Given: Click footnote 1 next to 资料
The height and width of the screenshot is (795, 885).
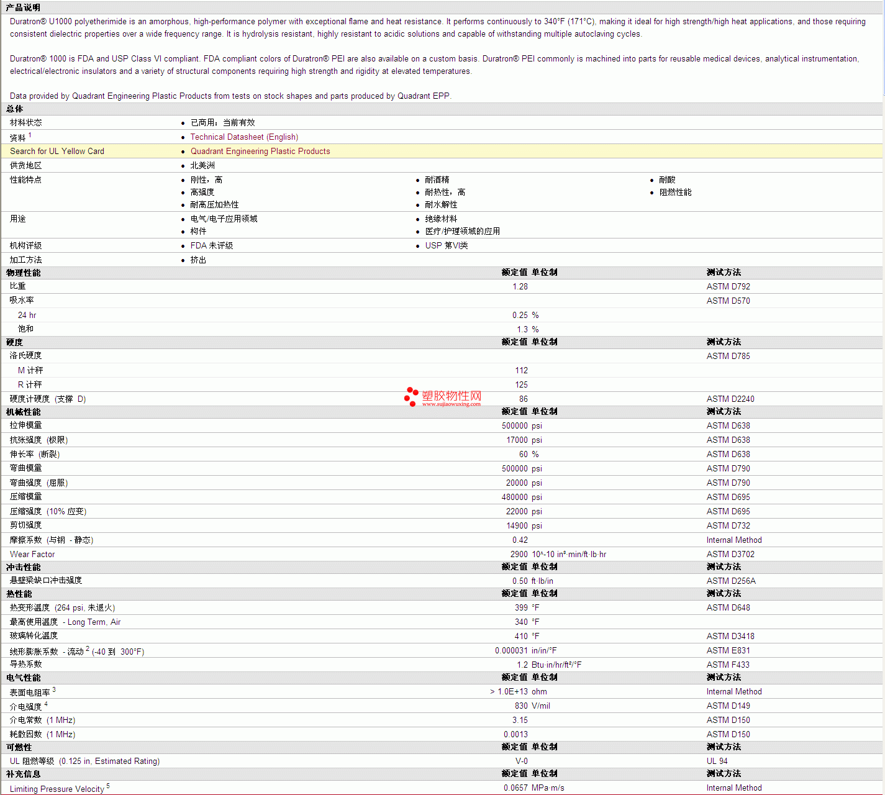Looking at the screenshot, I should click(x=30, y=135).
